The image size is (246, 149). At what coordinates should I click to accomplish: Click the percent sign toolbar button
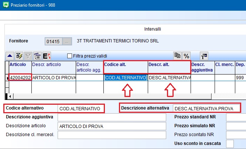[x=187, y=56]
